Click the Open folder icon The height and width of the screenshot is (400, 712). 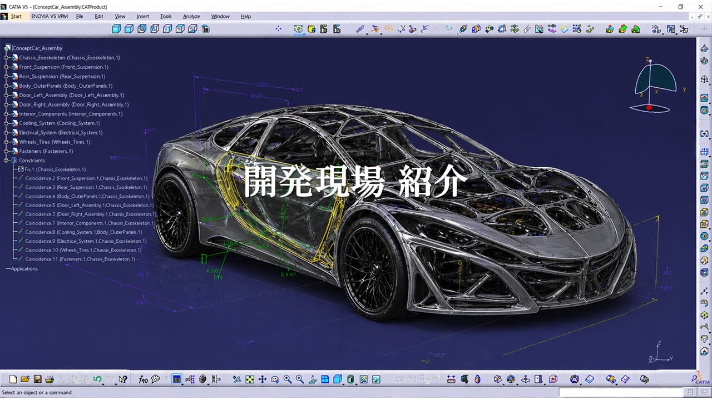[25, 379]
